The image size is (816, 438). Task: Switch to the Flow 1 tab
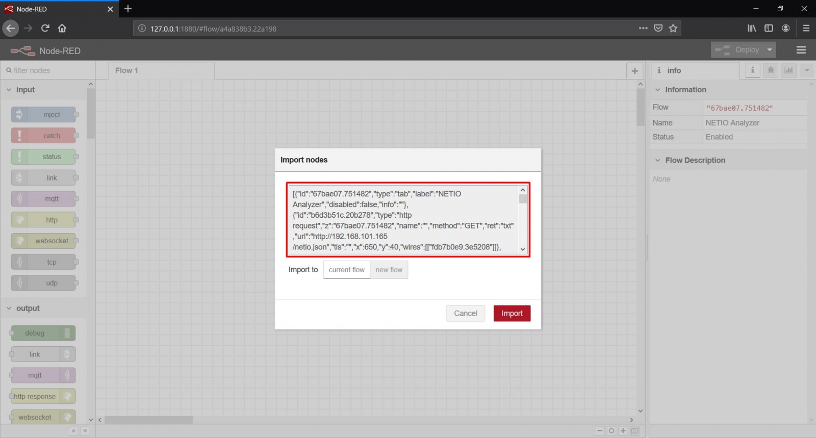[161, 71]
